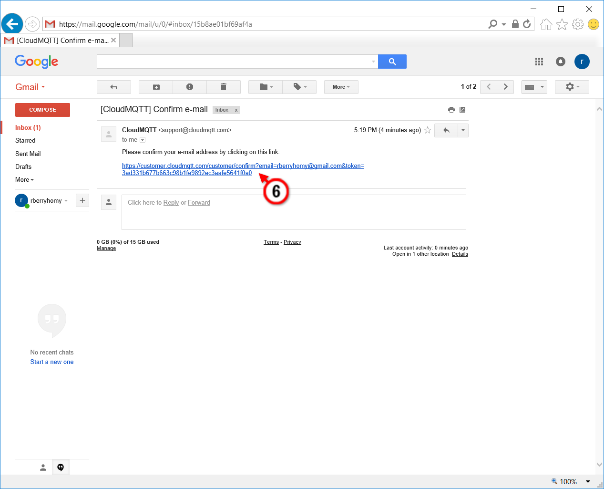Open input tools dropdown arrow
Screen dimensions: 604x489
click(543, 87)
